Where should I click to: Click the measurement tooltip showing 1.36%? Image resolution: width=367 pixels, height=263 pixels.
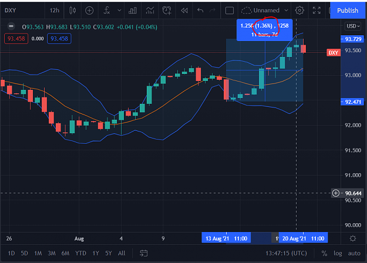(264, 30)
